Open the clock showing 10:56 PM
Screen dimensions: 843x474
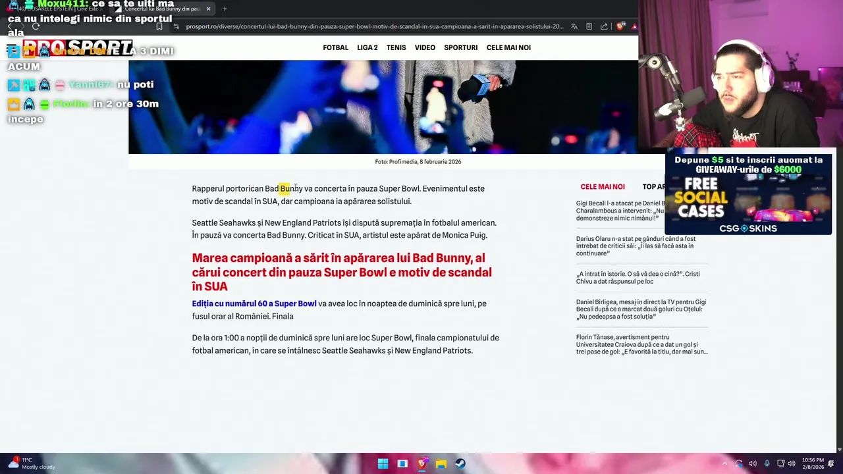coord(813,463)
